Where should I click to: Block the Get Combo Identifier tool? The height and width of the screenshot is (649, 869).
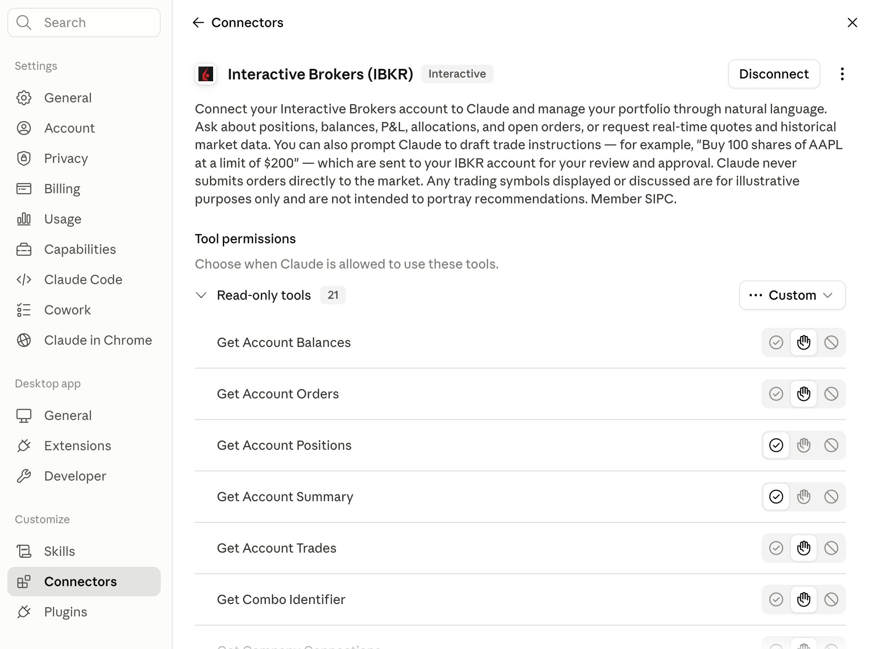point(831,599)
